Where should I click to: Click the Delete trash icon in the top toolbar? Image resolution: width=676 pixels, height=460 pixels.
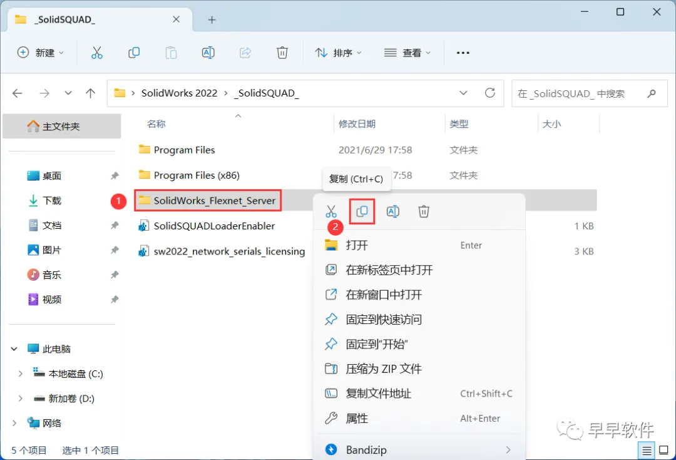click(282, 53)
